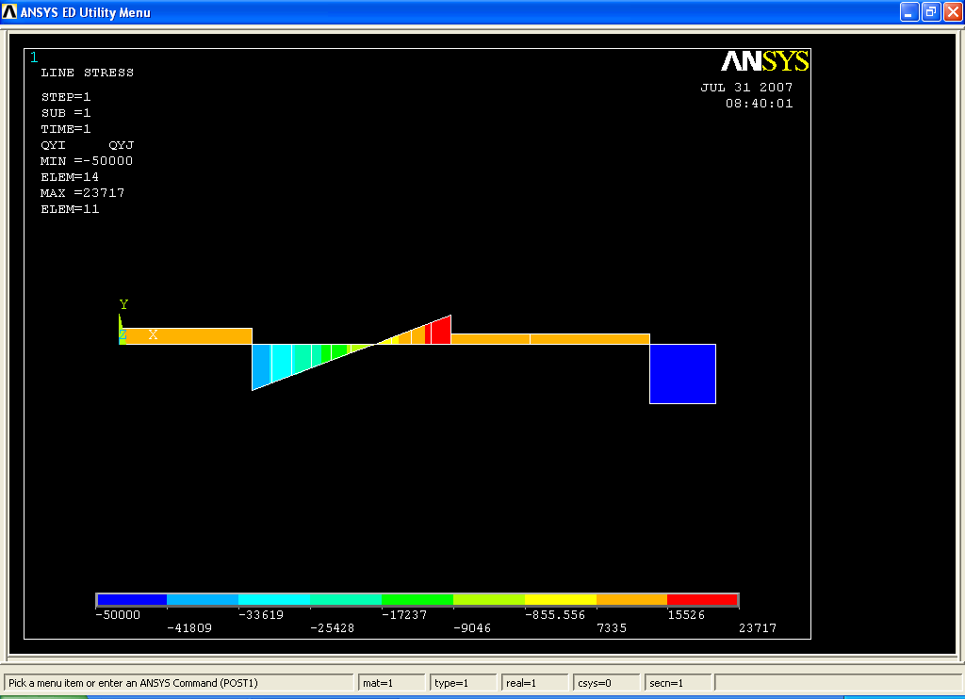Click the red legend swatch near 23717

(702, 599)
